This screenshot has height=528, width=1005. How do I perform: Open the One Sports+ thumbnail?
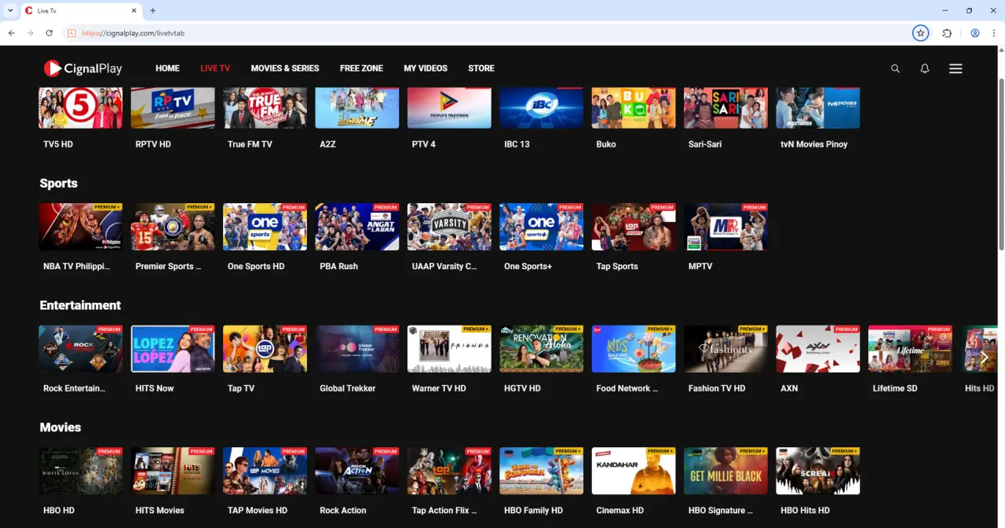(542, 227)
